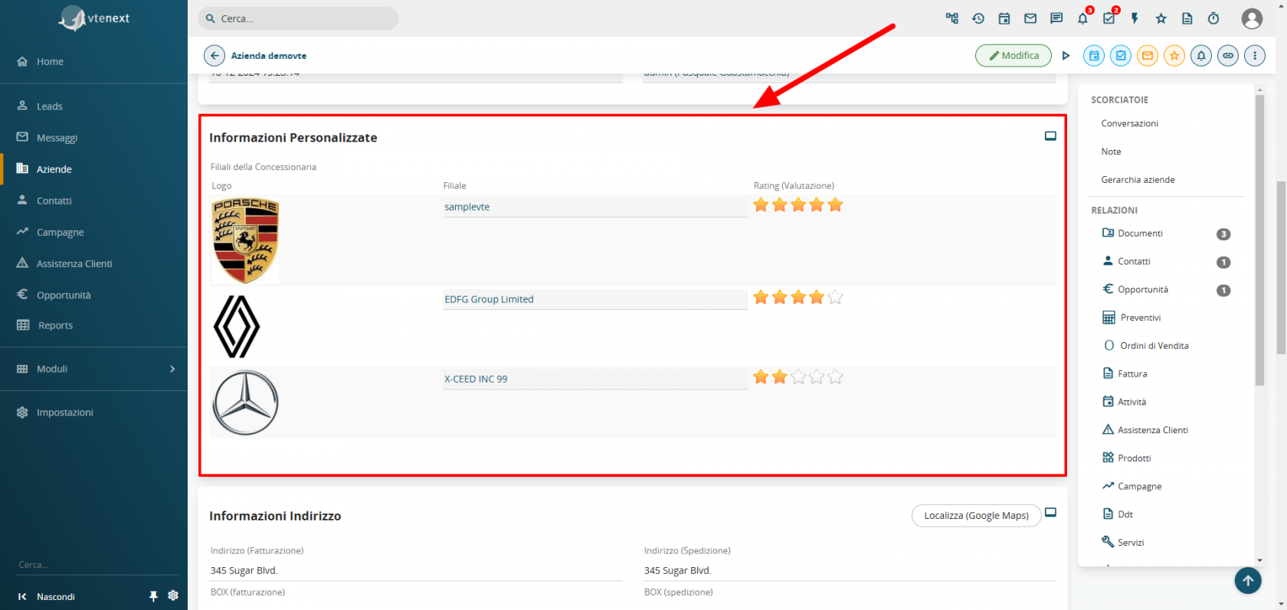Click the Renault logo thumbnail
1287x610 pixels.
click(237, 327)
